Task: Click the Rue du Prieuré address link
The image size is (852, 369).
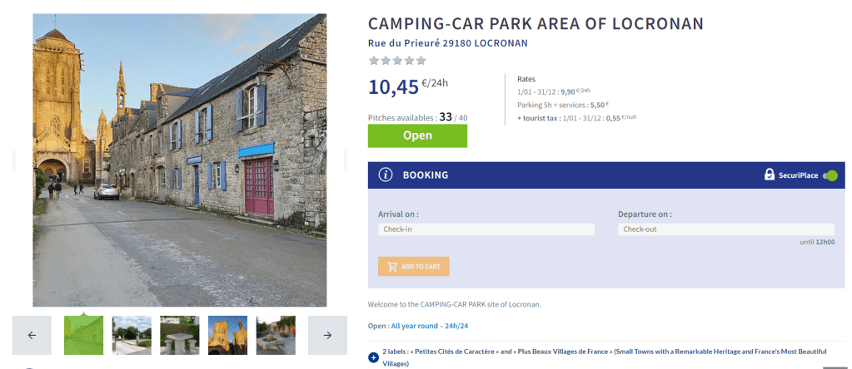Action: (x=447, y=43)
